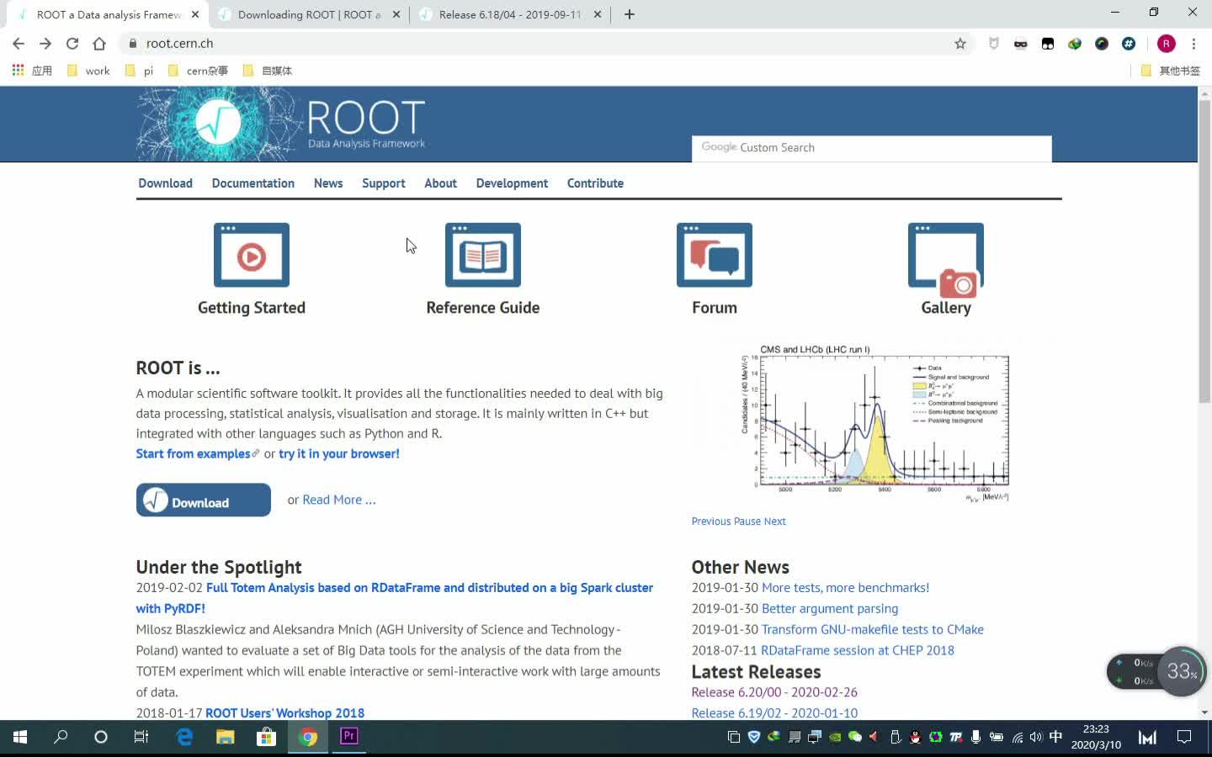Open File Explorer from taskbar
1212x757 pixels.
[225, 737]
